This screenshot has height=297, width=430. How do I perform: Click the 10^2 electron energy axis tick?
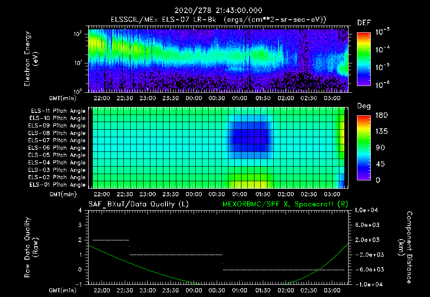[x=78, y=34]
